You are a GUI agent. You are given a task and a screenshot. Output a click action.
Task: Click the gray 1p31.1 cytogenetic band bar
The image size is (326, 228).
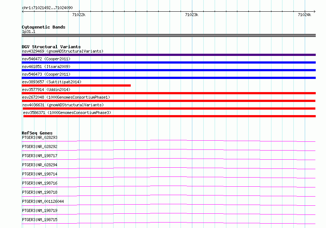point(168,35)
